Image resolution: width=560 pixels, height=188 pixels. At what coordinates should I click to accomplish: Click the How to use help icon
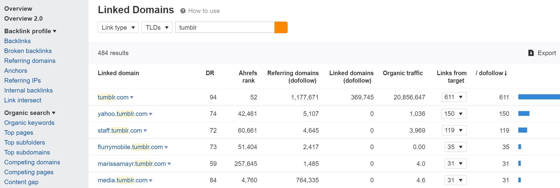coord(183,11)
